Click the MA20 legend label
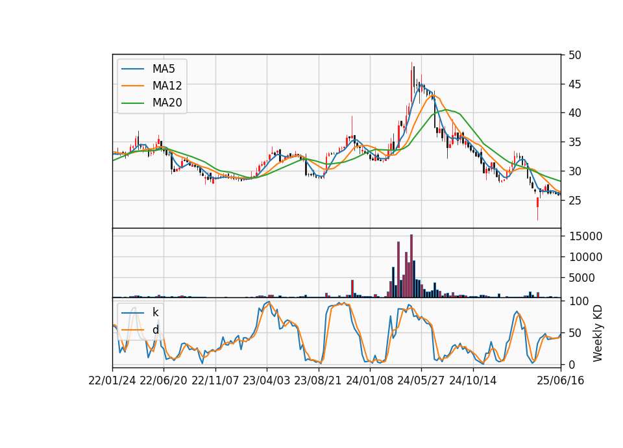 pos(167,103)
